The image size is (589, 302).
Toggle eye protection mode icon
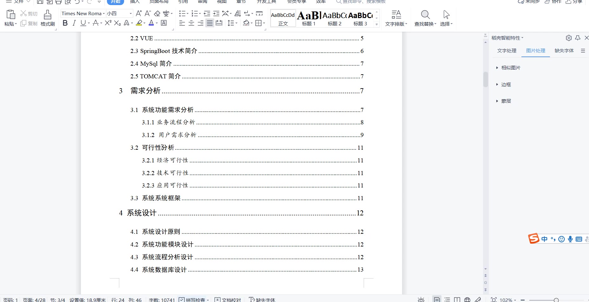coord(421,300)
